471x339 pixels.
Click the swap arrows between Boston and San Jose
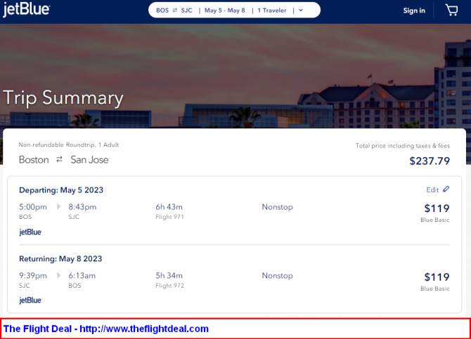point(60,159)
